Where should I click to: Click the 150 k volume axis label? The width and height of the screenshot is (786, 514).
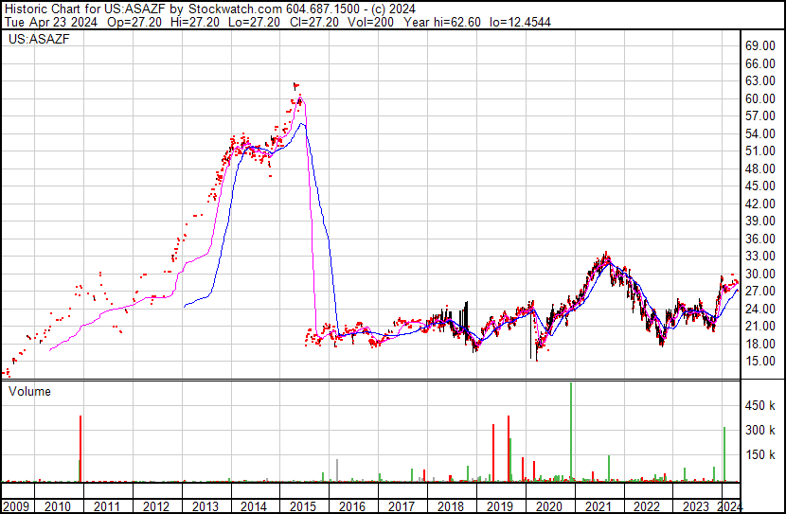tap(760, 454)
